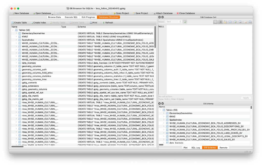Image resolution: width=262 pixels, height=166 pixels.
Task: Toggle automatic Mode switching beside the Mode dropdown
Action: (185, 22)
